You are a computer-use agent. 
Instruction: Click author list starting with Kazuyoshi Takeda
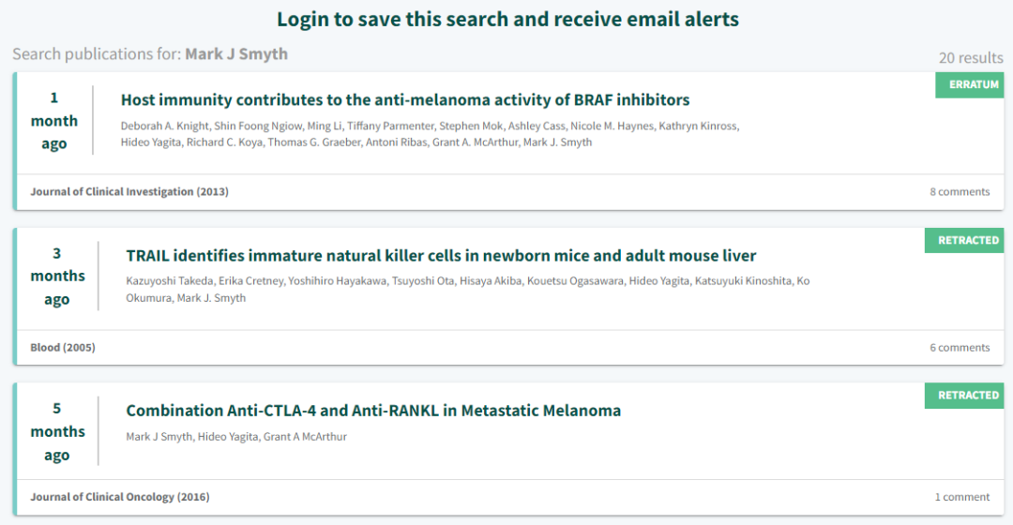click(x=468, y=290)
